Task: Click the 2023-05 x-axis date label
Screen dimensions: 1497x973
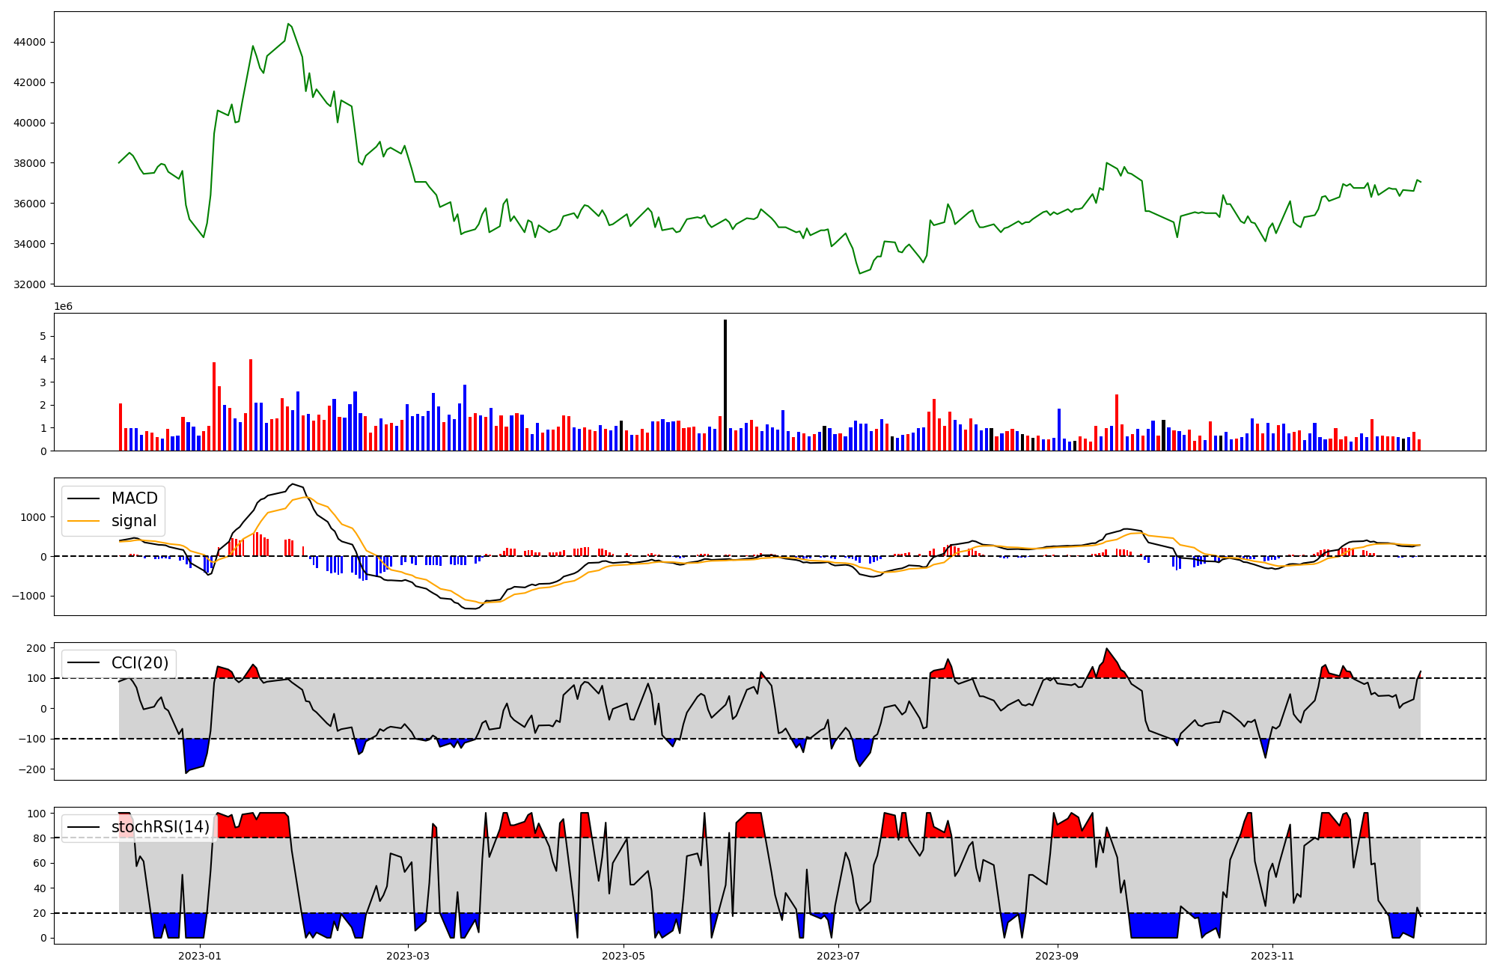Action: (624, 956)
